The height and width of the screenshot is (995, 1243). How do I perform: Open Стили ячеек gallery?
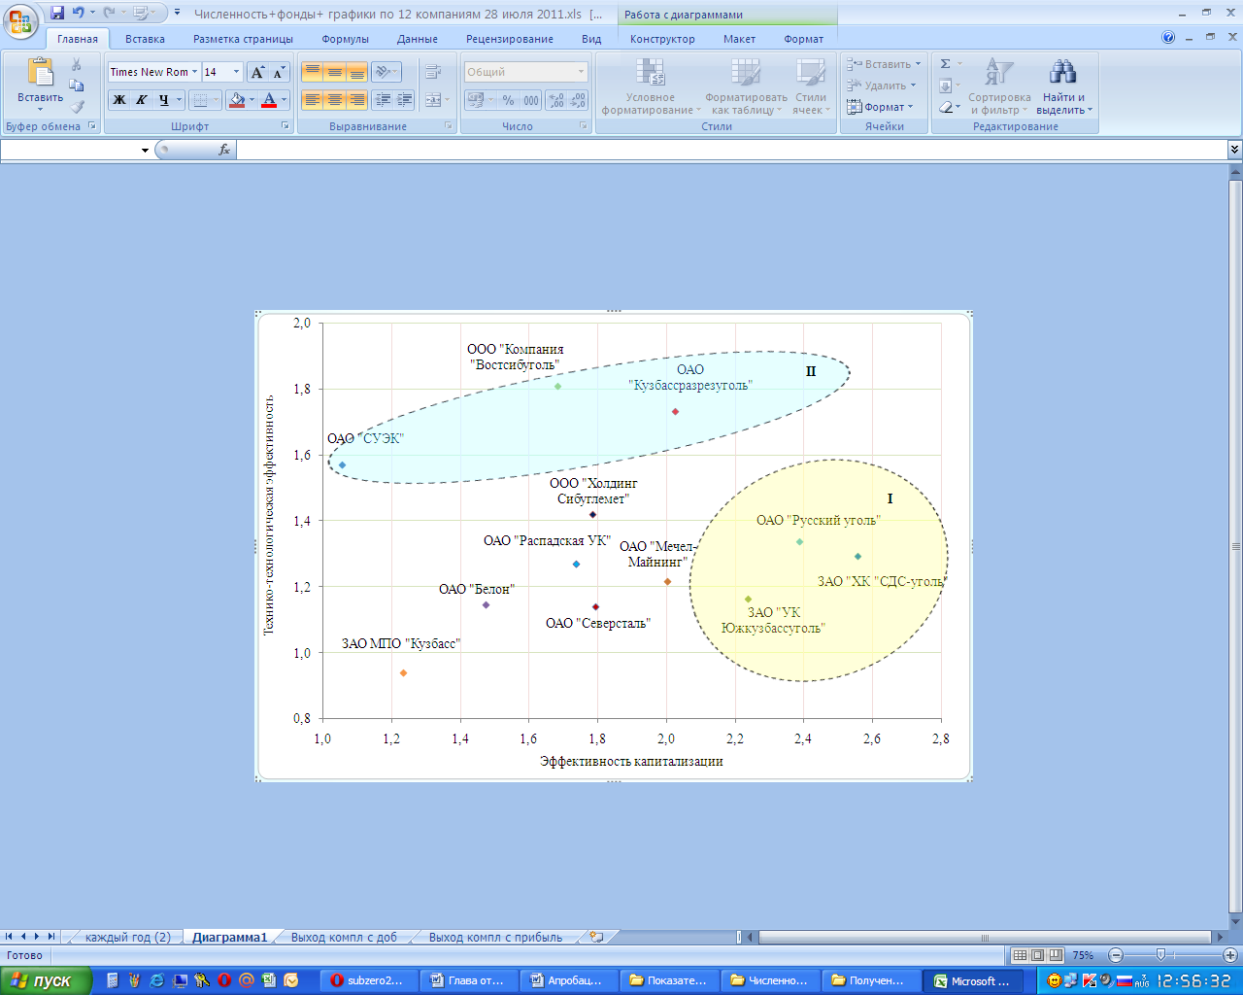pyautogui.click(x=811, y=86)
